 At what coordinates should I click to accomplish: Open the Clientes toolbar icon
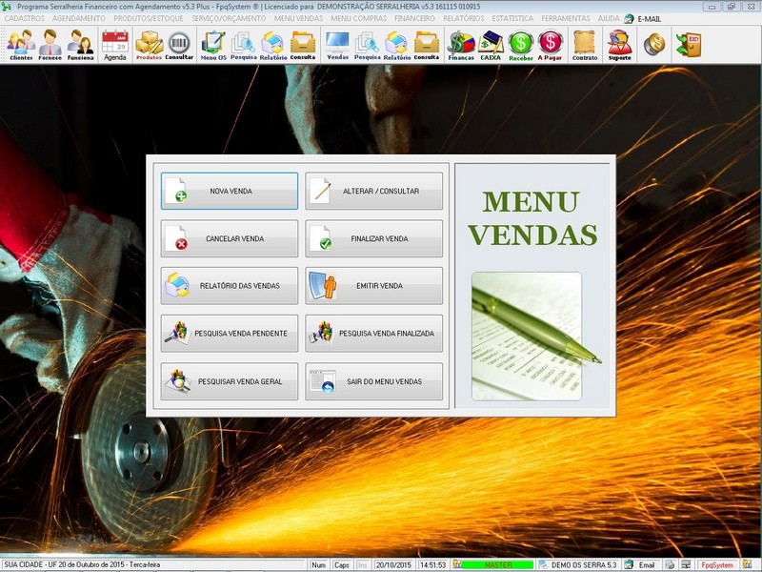(20, 45)
